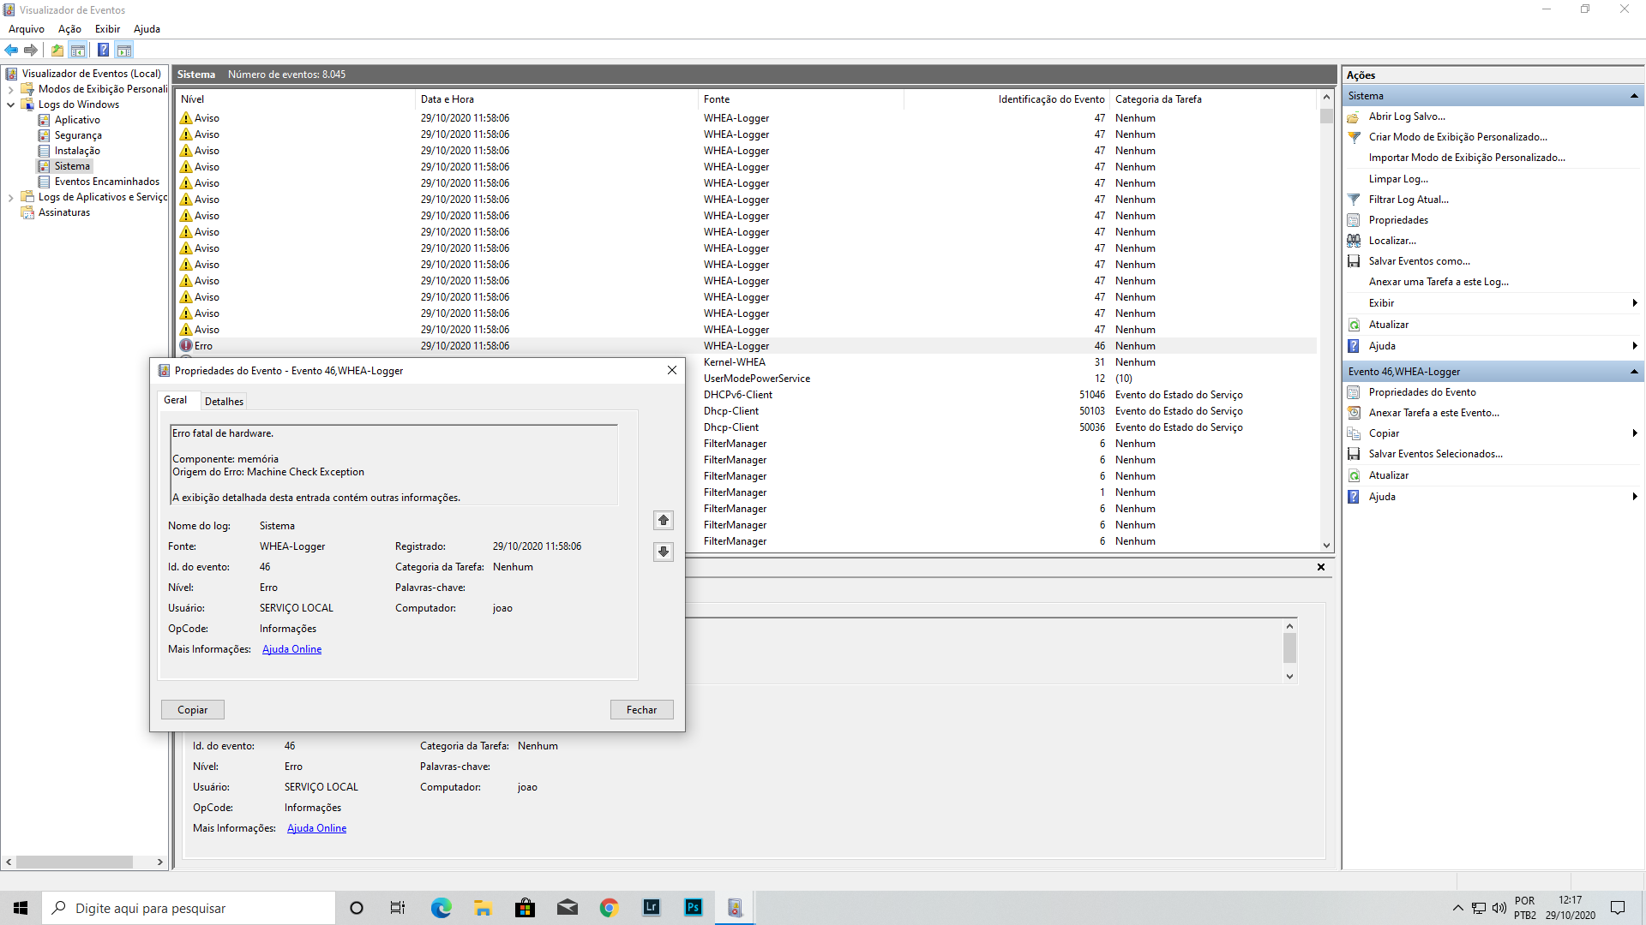
Task: Select Assinaturas in tree
Action: pos(64,212)
